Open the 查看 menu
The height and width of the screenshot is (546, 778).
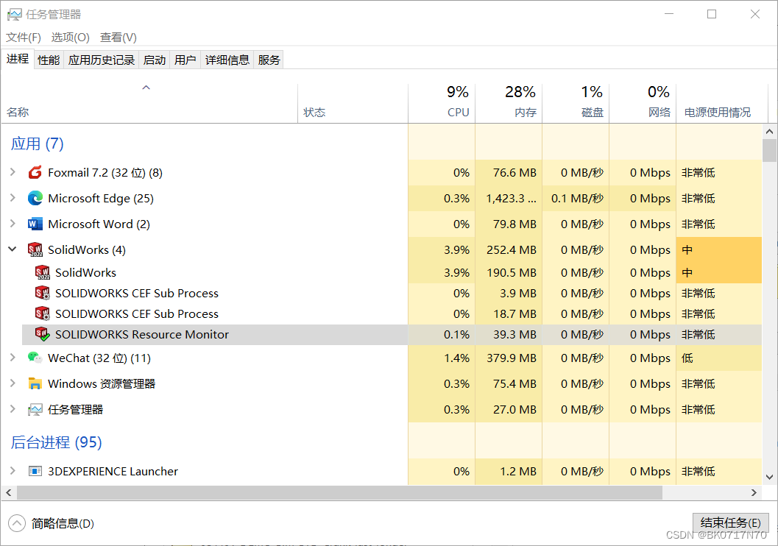117,37
